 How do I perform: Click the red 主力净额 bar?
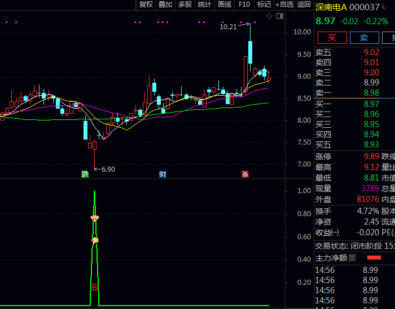[374, 258]
